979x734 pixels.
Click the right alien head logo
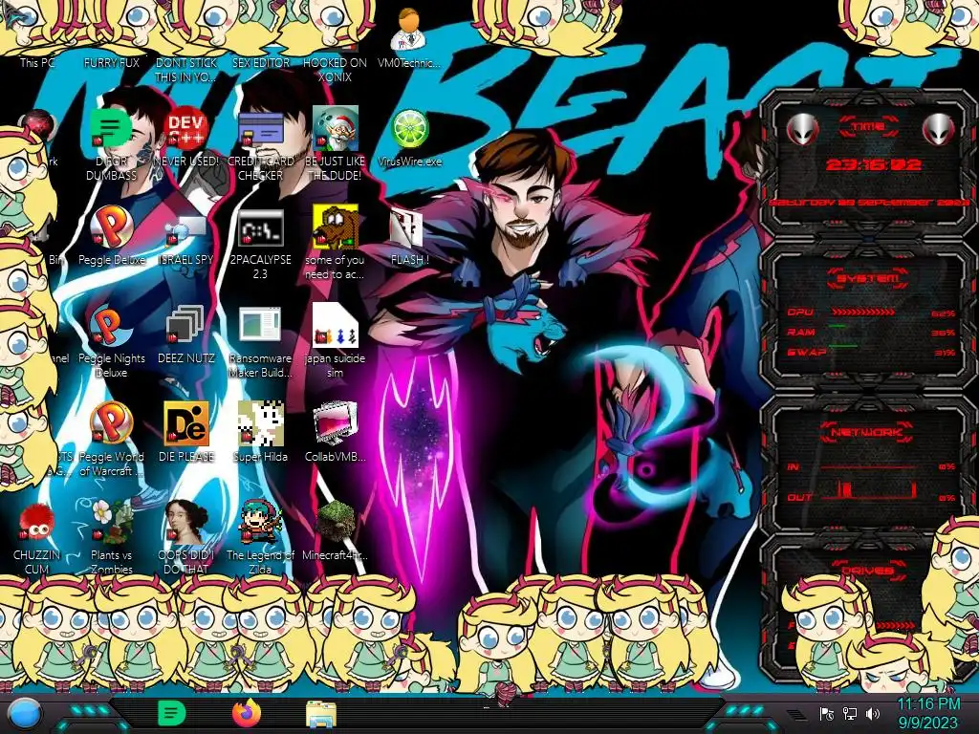tap(939, 129)
